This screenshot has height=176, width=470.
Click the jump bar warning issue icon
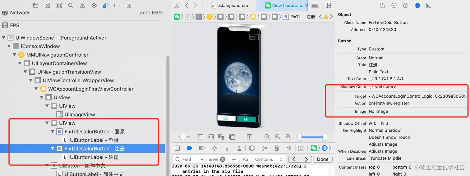(326, 17)
